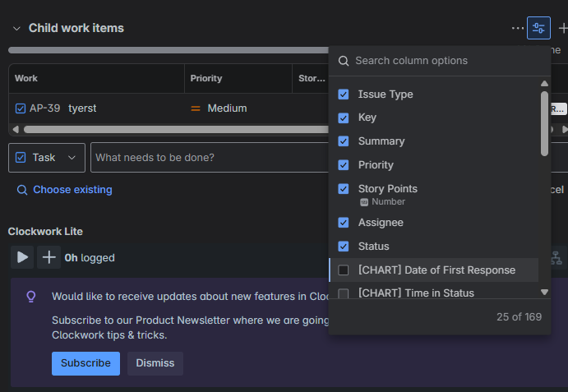Click the truncated Stor... column header
Screen dimensions: 568x392
[x=312, y=78]
